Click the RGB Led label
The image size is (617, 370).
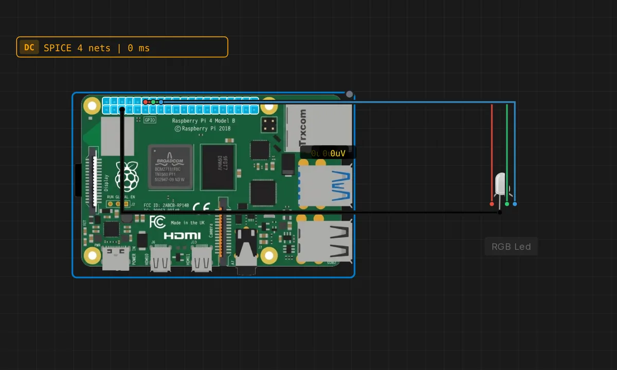511,247
